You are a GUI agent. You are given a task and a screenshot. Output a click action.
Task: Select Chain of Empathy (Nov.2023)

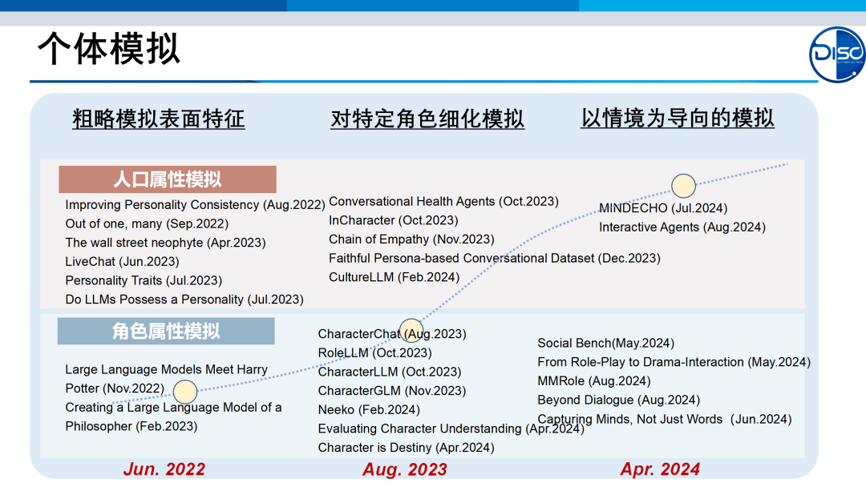pyautogui.click(x=411, y=239)
